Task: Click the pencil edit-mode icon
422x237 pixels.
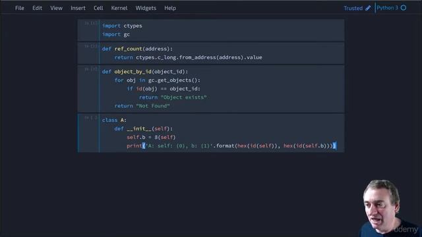Action: (368, 8)
